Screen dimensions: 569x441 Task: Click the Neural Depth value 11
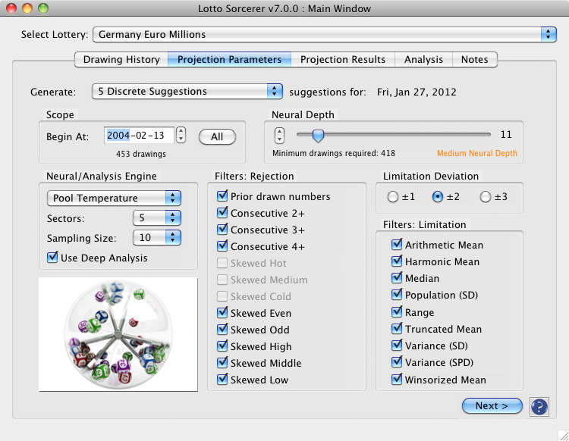506,135
